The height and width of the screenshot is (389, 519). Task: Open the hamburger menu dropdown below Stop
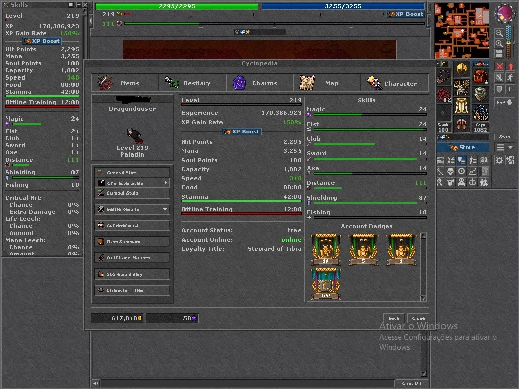(x=505, y=147)
